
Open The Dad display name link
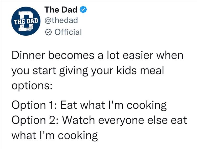(61, 10)
